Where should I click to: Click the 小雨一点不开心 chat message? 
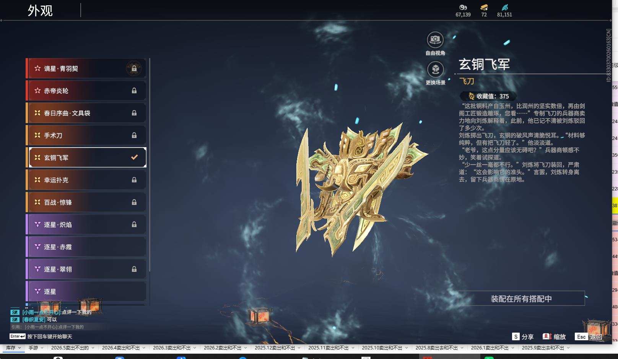(x=57, y=312)
